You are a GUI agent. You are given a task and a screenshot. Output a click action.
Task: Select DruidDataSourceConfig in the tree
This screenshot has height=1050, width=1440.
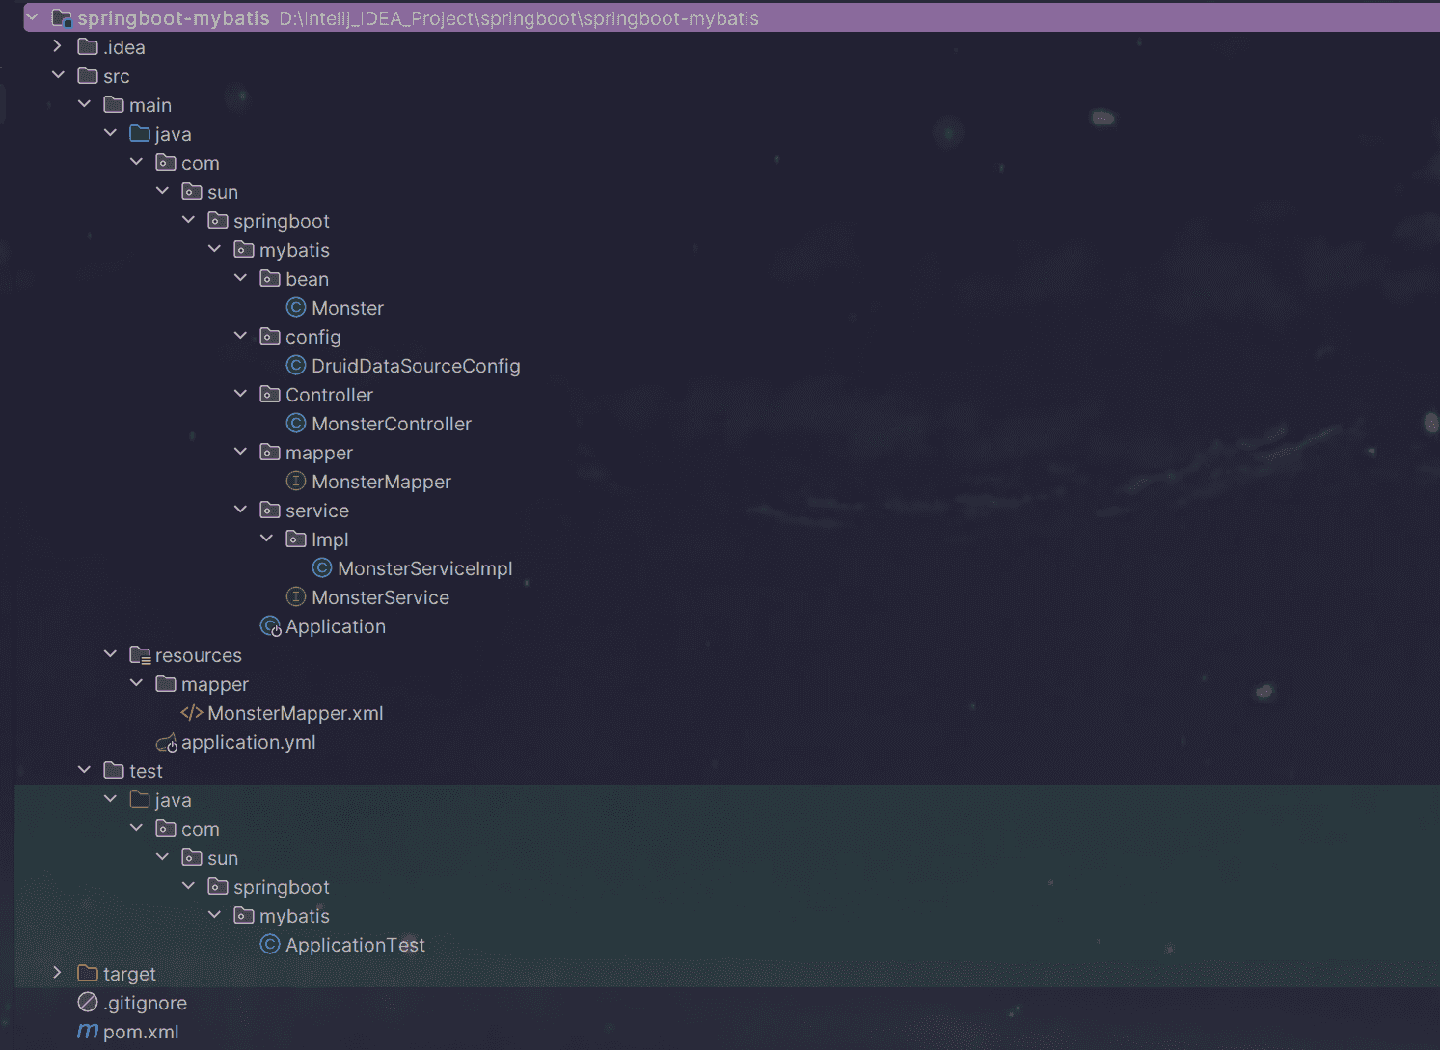[416, 366]
